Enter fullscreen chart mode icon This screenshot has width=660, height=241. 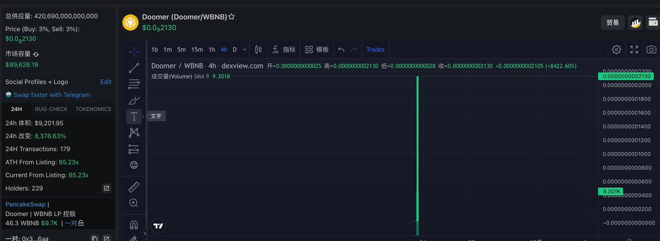pos(634,49)
